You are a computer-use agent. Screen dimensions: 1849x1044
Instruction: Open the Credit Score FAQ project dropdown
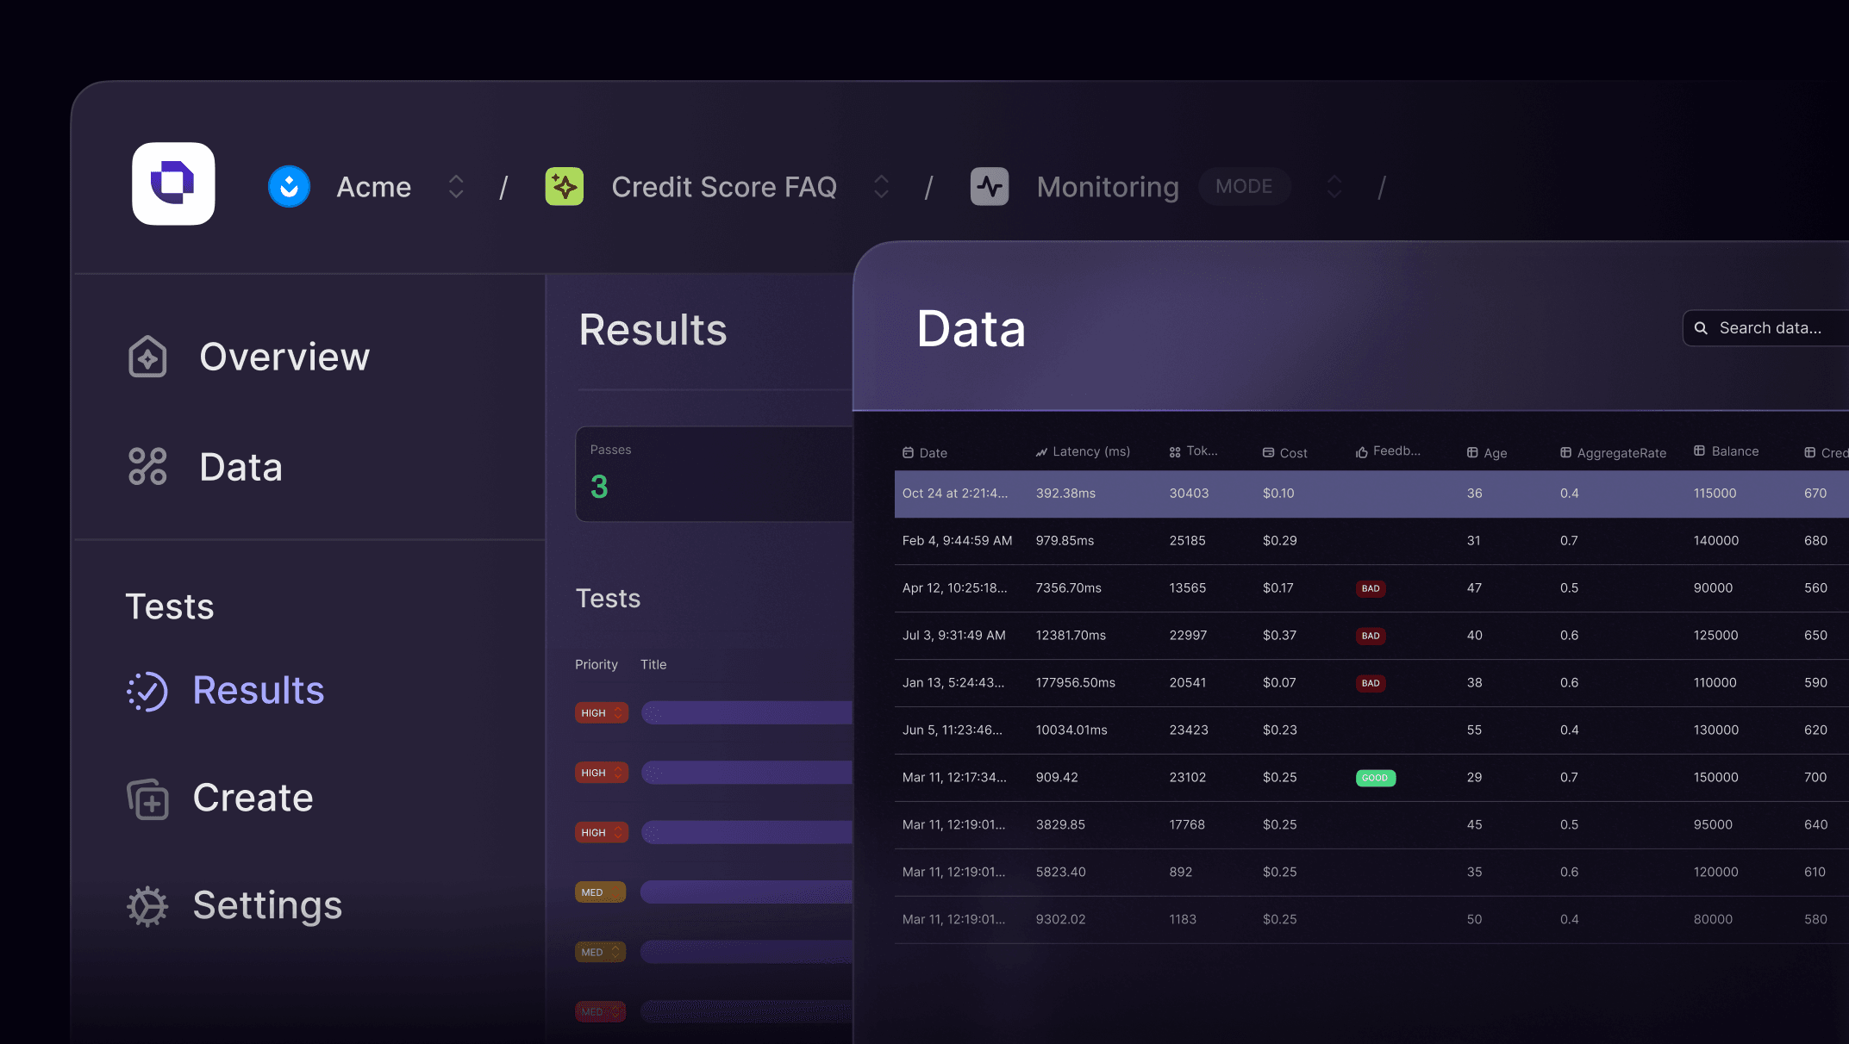tap(881, 186)
